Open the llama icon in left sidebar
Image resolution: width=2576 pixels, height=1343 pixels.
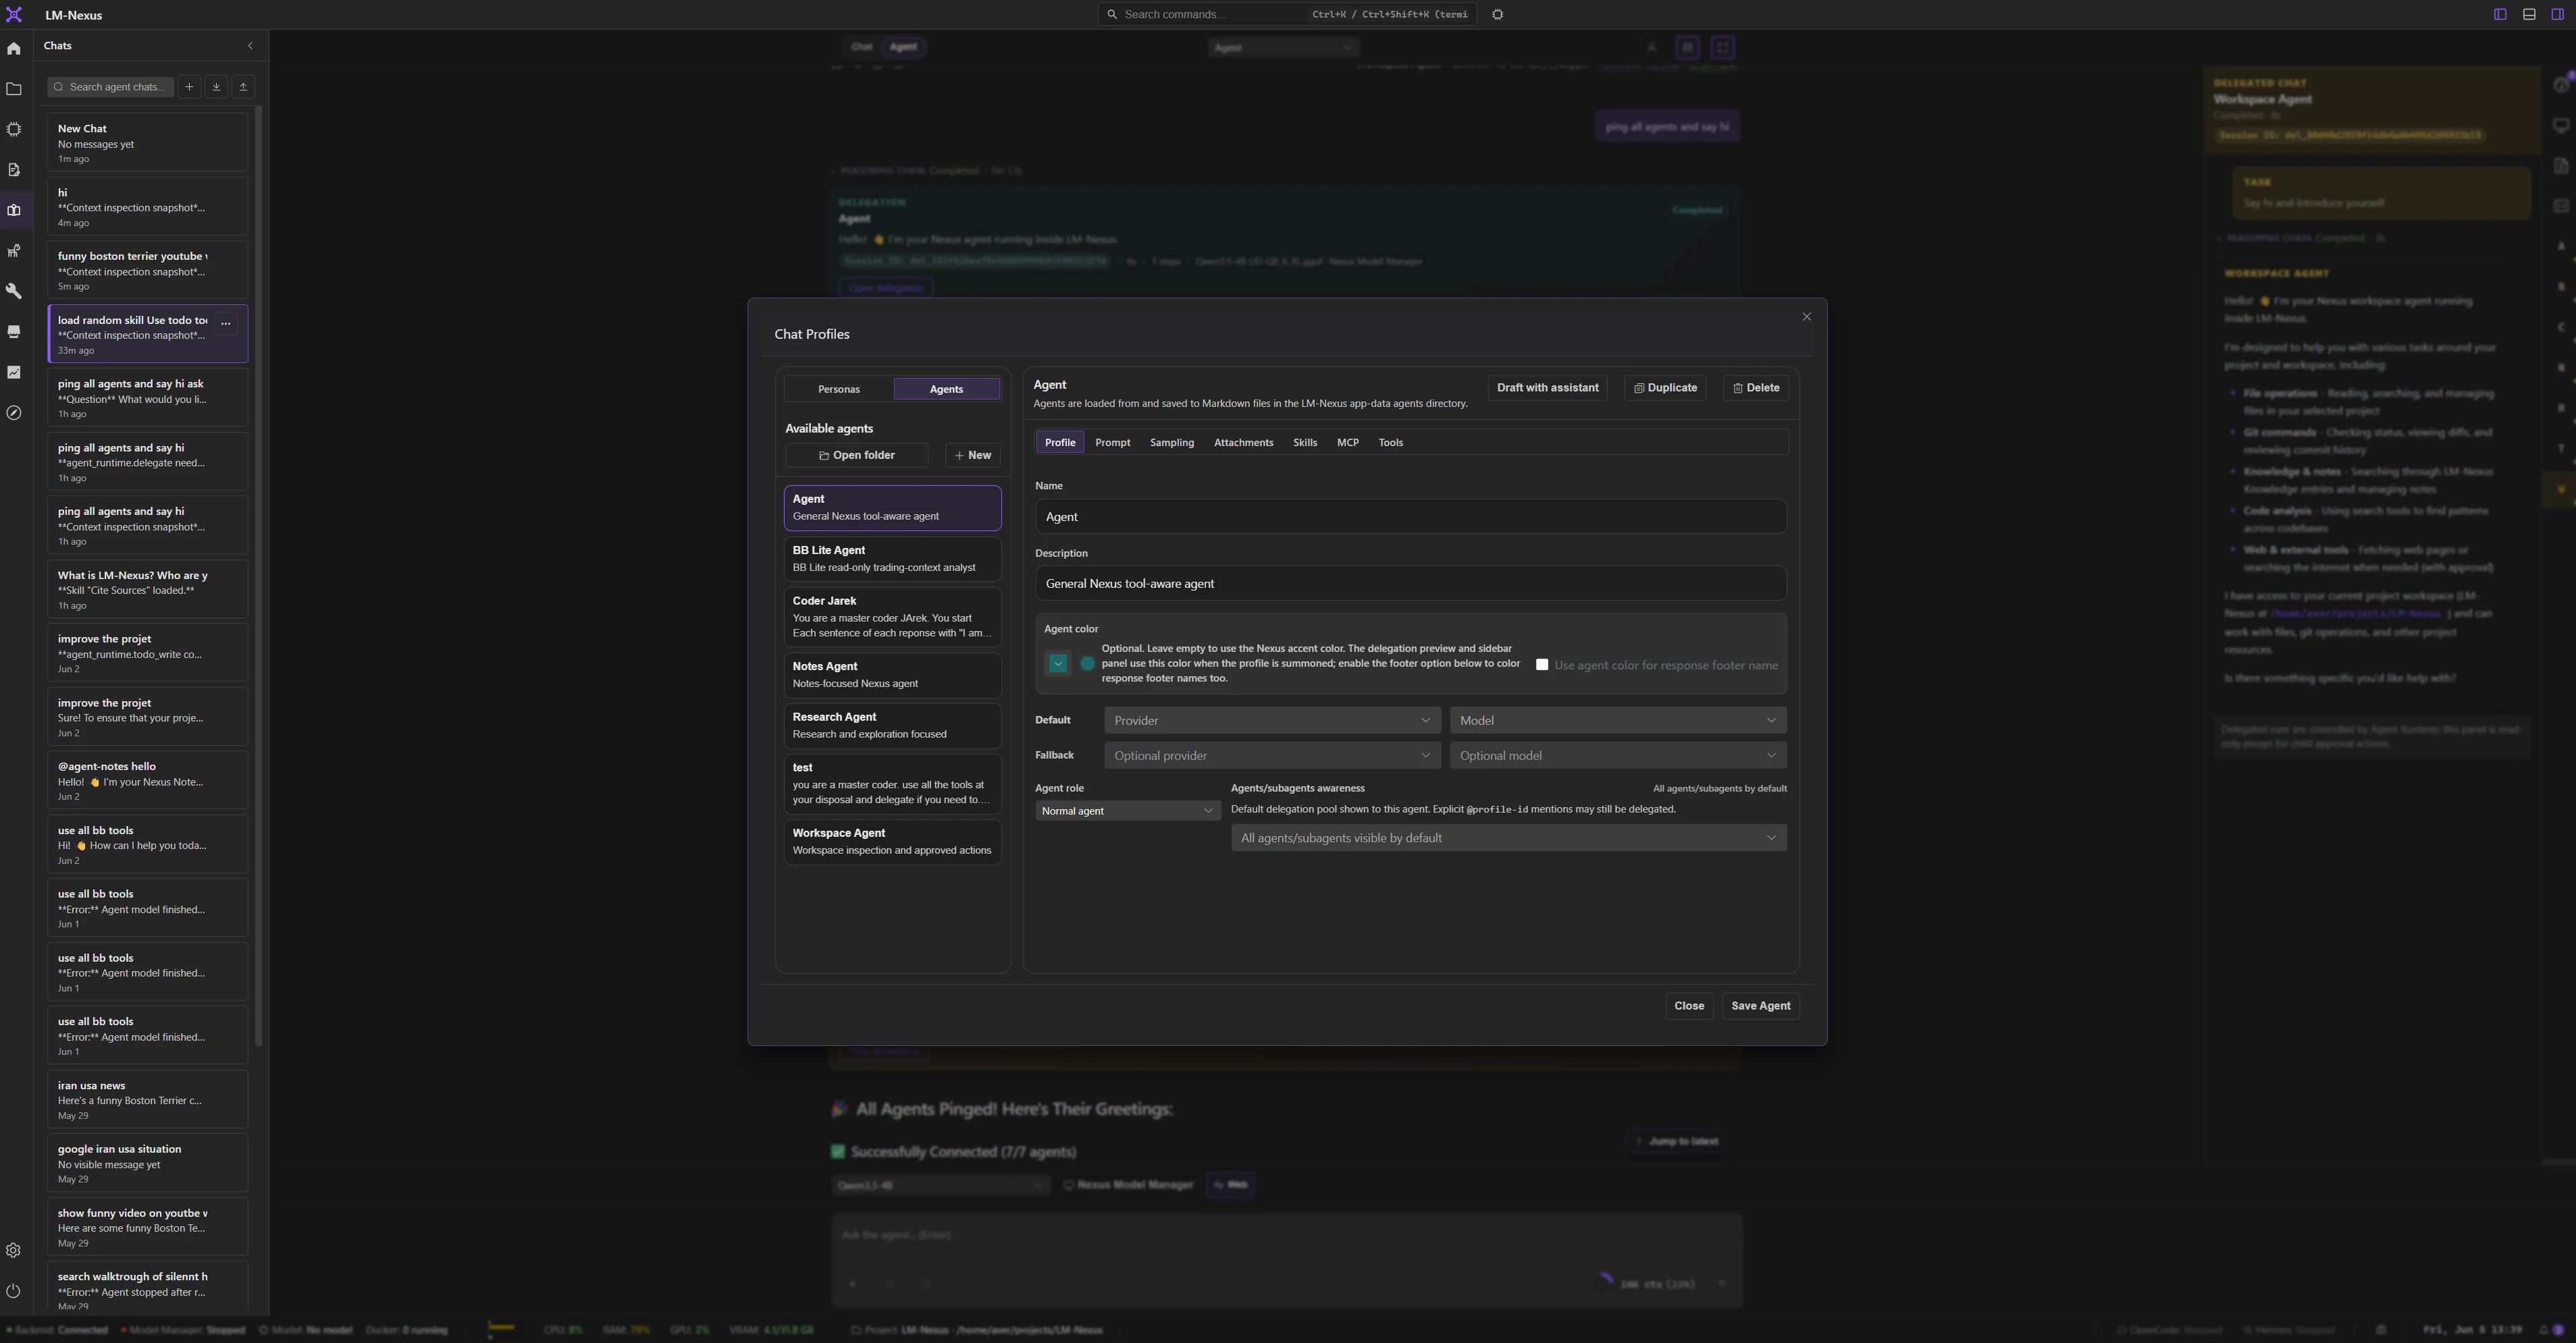14,251
